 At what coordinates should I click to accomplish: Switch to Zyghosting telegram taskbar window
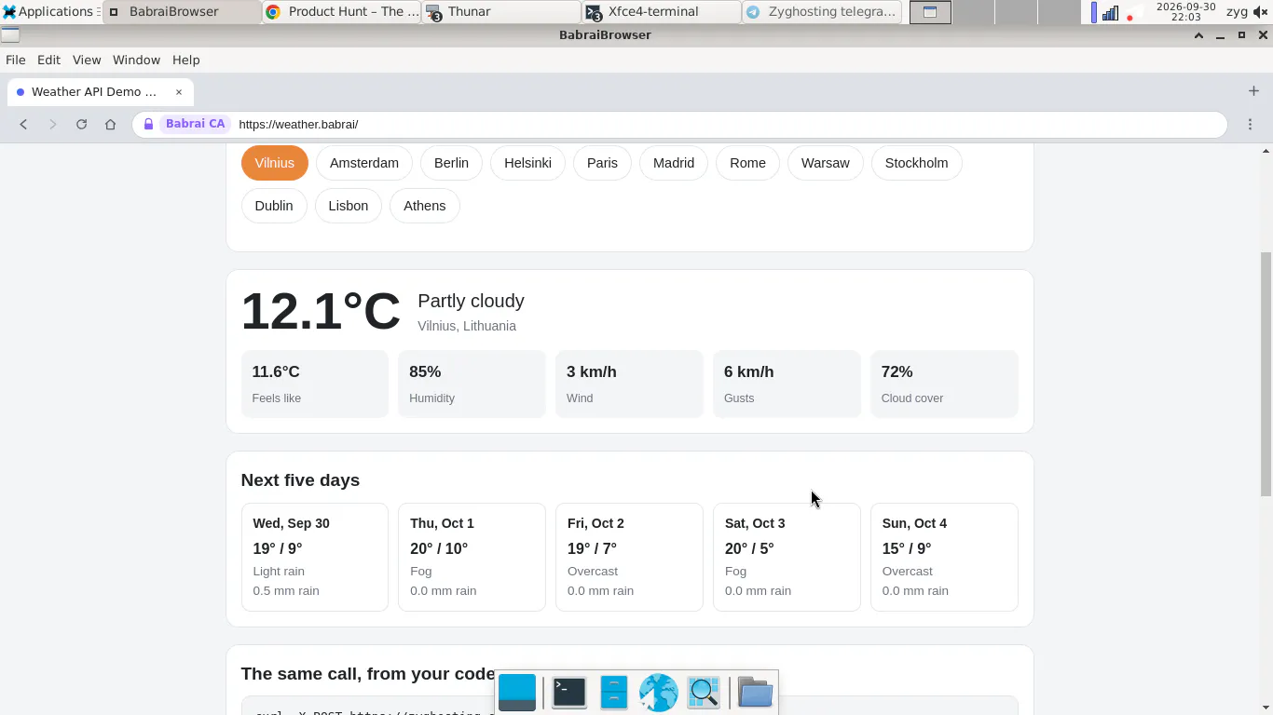pos(822,12)
